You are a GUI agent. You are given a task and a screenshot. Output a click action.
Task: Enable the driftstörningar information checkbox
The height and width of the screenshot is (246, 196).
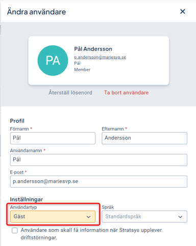tap(15, 231)
